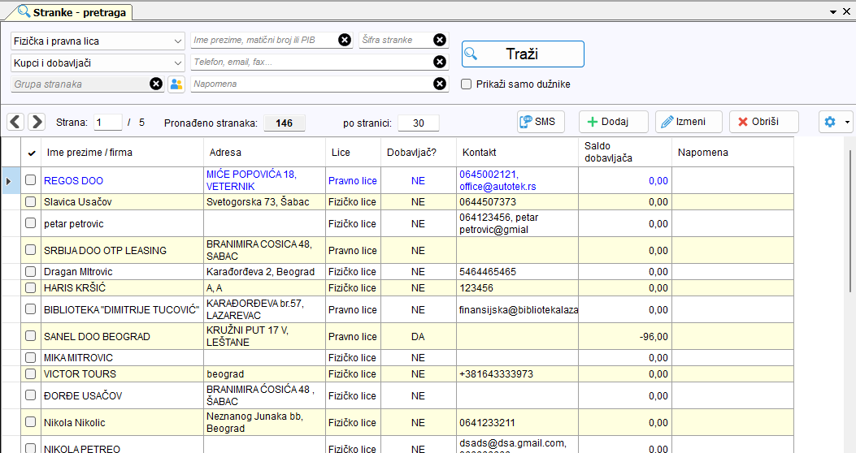Open the customer group picker icon
The height and width of the screenshot is (453, 856).
[x=176, y=84]
